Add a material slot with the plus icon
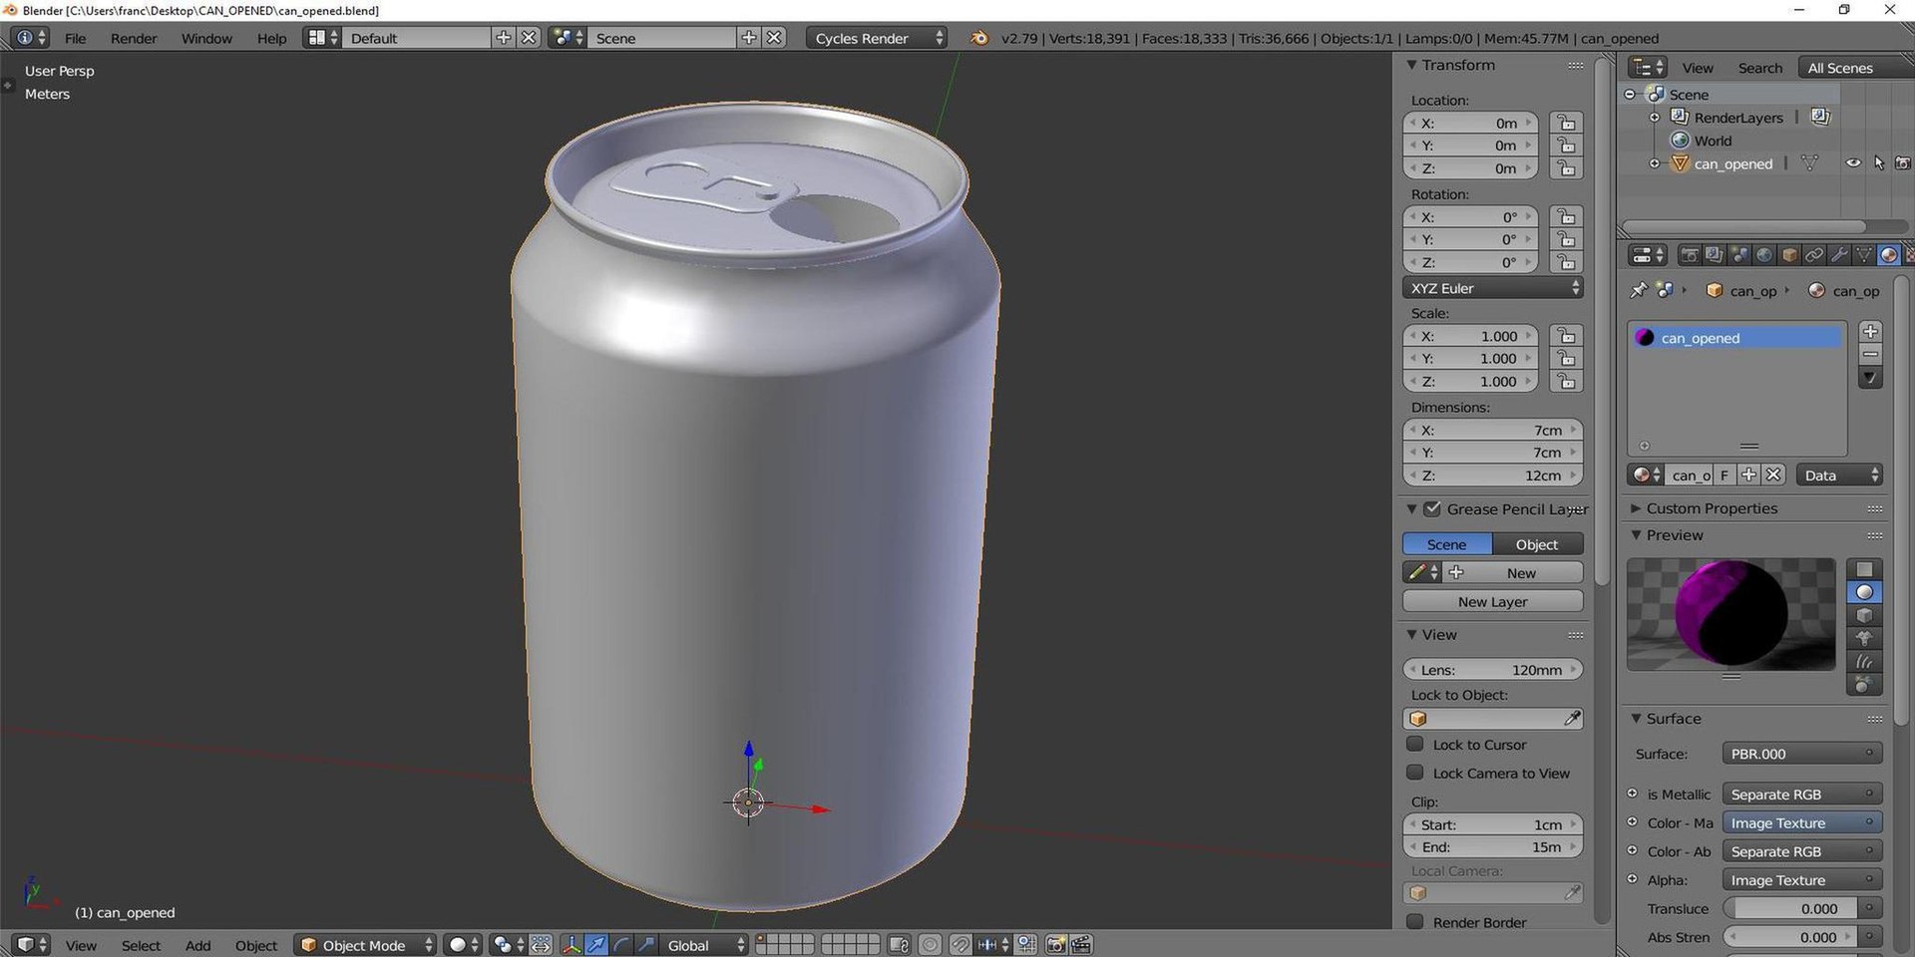The height and width of the screenshot is (957, 1915). click(1870, 331)
